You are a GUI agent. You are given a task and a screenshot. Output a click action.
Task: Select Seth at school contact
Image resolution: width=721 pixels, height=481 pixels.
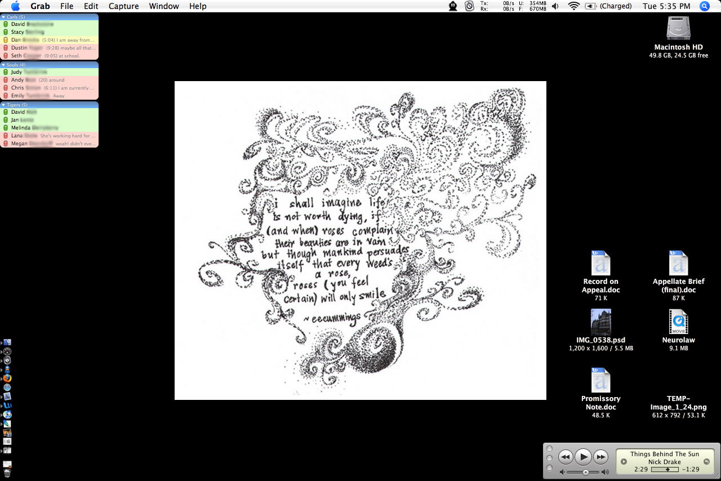coord(49,56)
